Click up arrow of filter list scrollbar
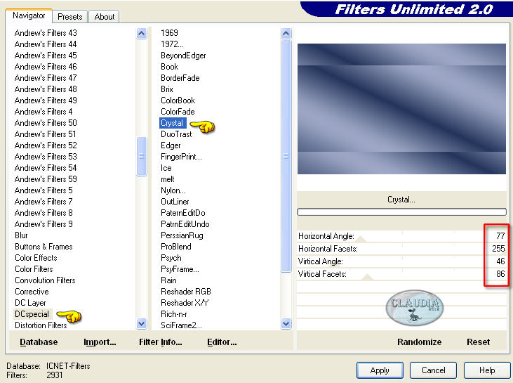Image resolution: width=513 pixels, height=383 pixels. tap(286, 34)
